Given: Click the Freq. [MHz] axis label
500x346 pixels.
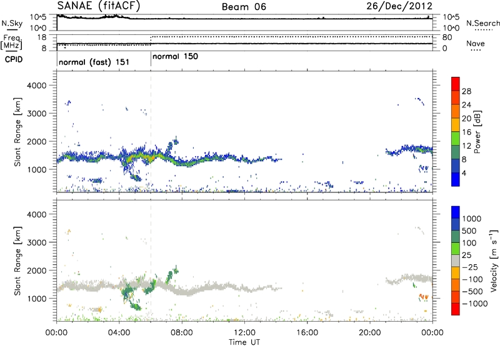Looking at the screenshot, I should point(11,42).
